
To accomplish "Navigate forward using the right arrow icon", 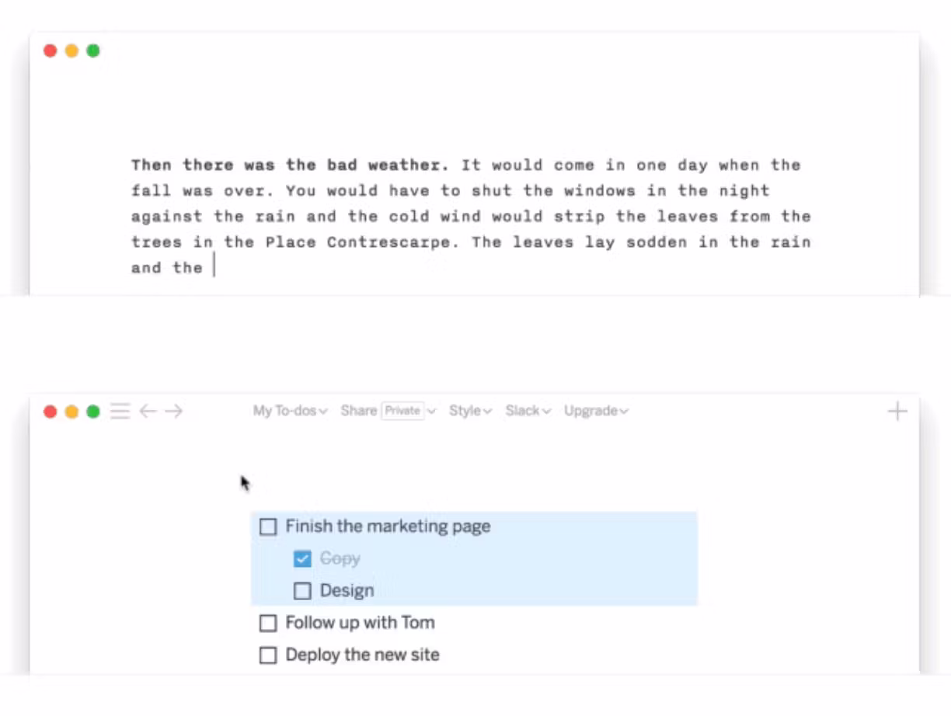I will click(175, 411).
